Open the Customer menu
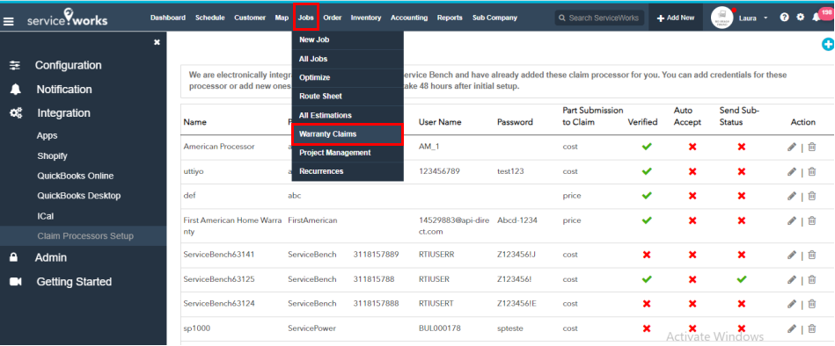The width and height of the screenshot is (835, 346). (x=250, y=18)
